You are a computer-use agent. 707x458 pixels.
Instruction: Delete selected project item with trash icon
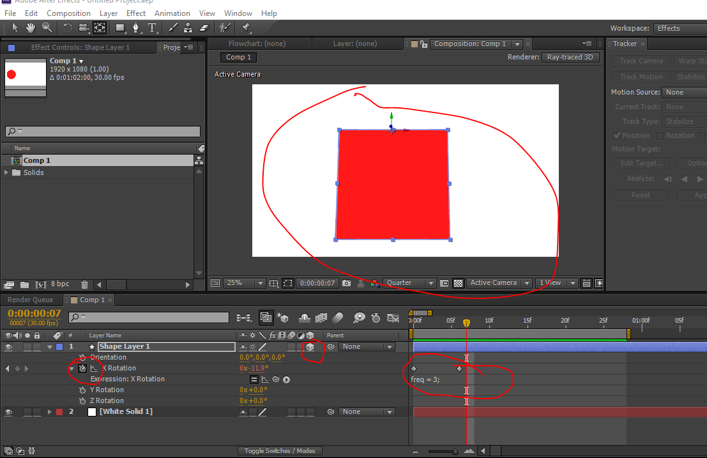point(84,284)
